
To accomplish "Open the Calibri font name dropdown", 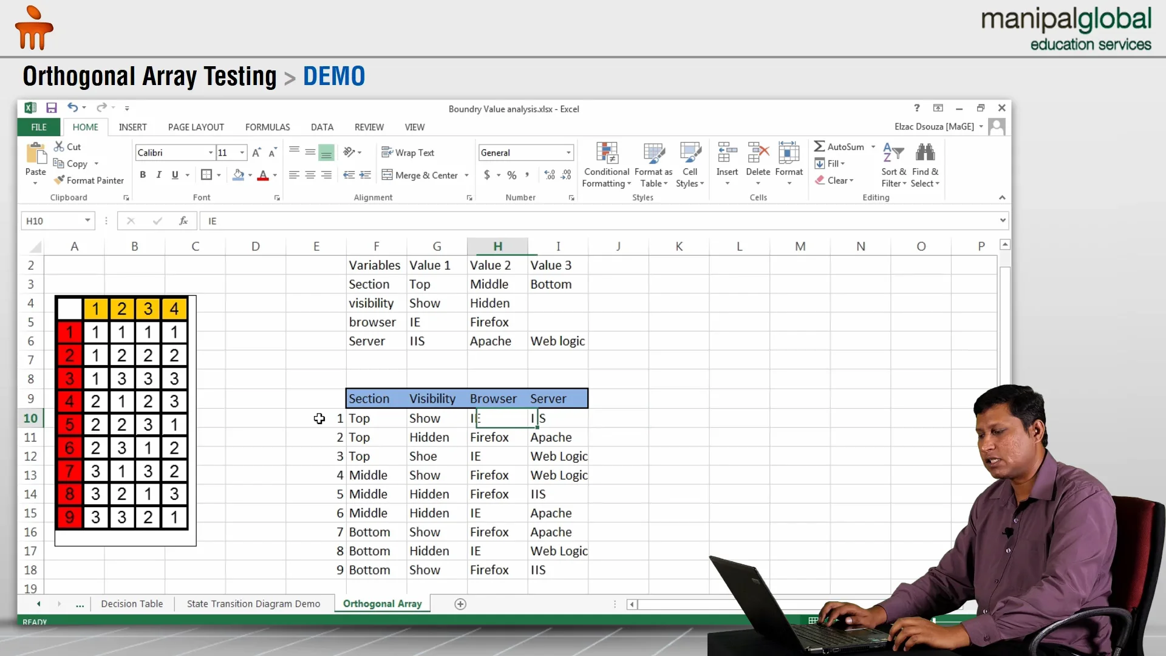I will (x=211, y=152).
